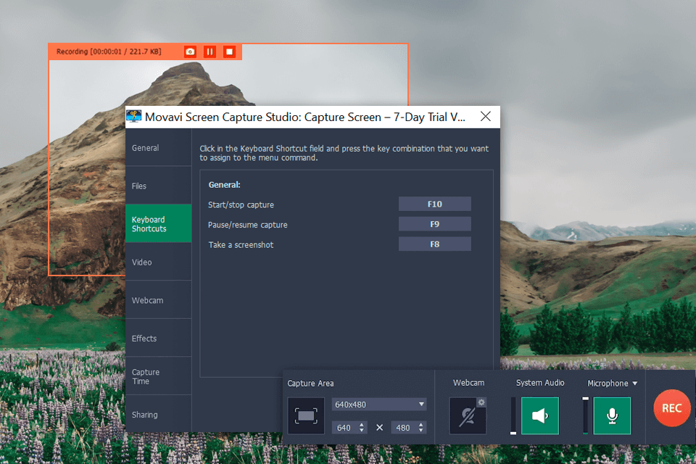Click the Recording time and size status text
This screenshot has width=696, height=464.
click(109, 51)
